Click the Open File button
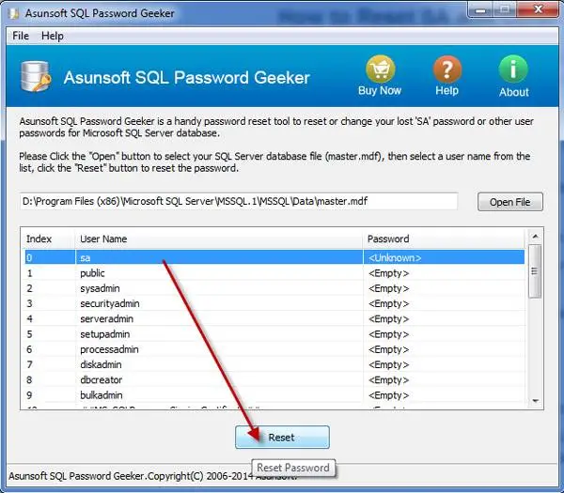The width and height of the screenshot is (564, 493). (x=510, y=202)
